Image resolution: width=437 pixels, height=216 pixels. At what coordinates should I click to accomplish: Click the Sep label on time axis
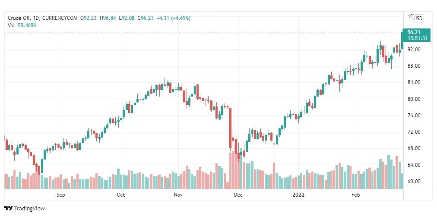point(61,195)
